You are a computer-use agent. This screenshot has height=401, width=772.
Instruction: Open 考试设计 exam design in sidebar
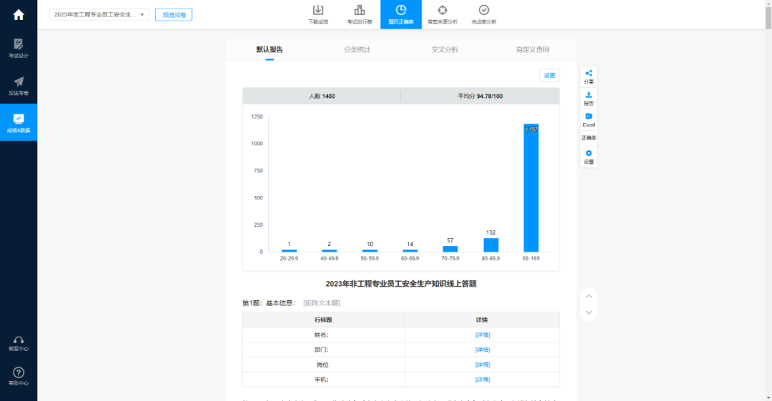pos(19,48)
